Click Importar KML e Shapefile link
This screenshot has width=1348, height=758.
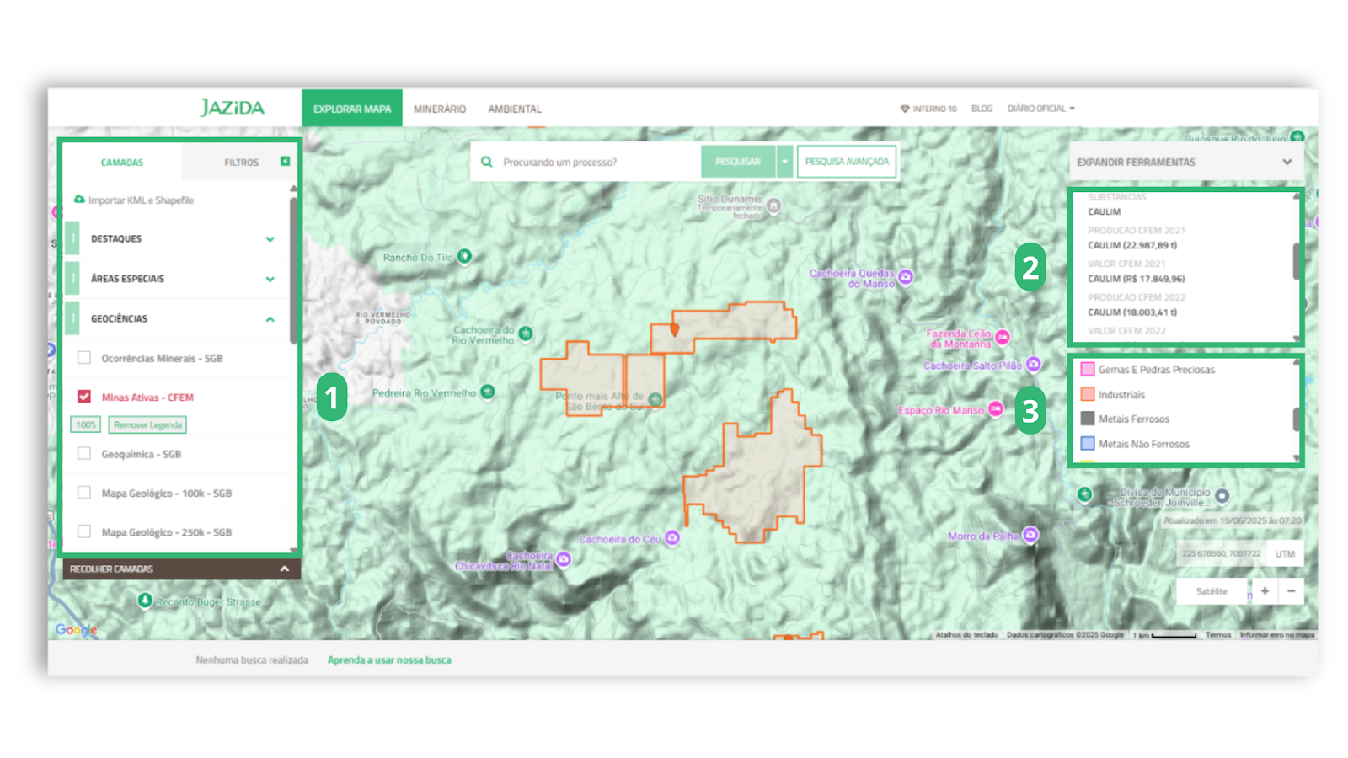pos(141,200)
